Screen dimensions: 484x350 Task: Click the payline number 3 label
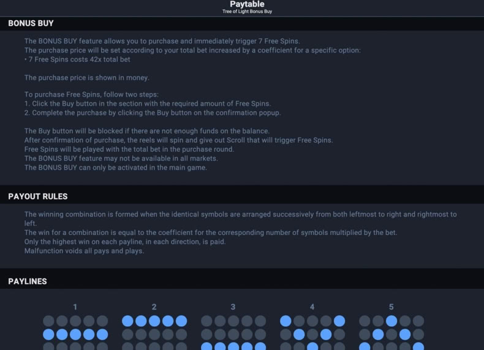(x=233, y=307)
